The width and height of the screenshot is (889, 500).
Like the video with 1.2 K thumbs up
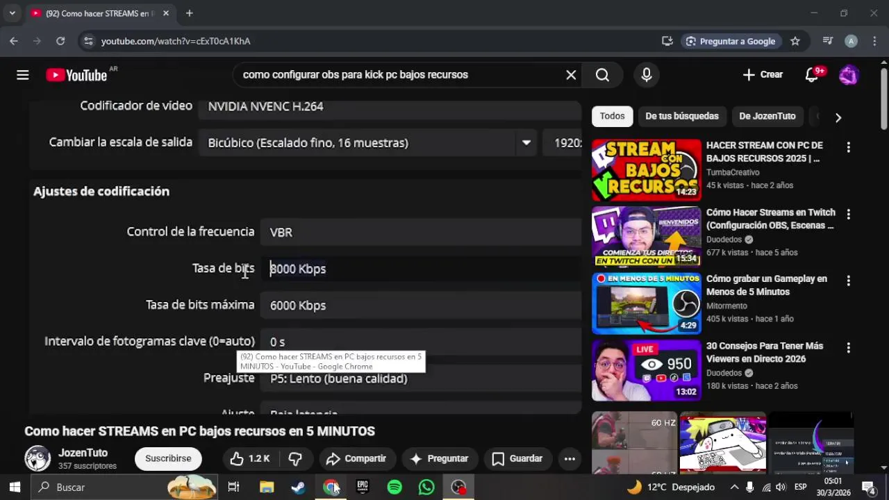coord(250,458)
